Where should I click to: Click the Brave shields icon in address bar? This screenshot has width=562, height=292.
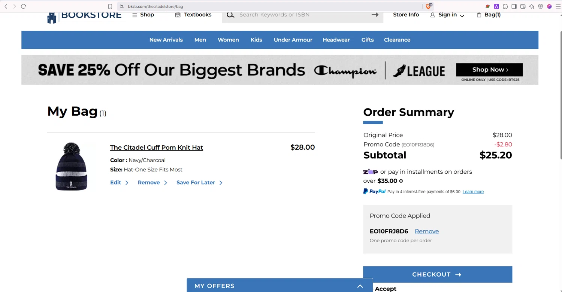click(429, 6)
